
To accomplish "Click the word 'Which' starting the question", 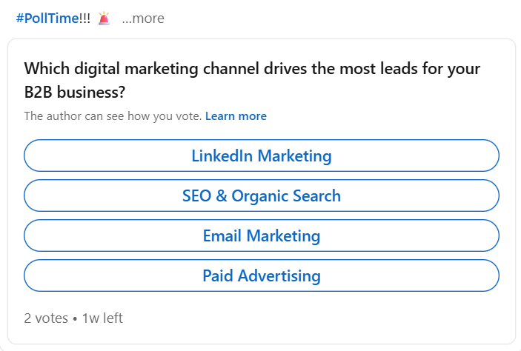I will [47, 69].
